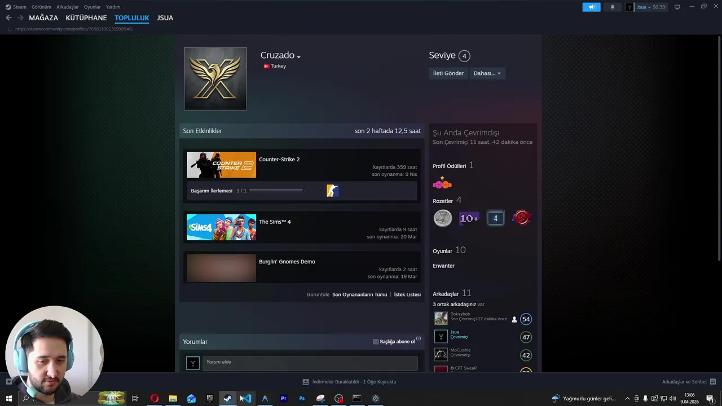The image size is (722, 406).
Task: Open the 10+ games owned badge
Action: (469, 218)
